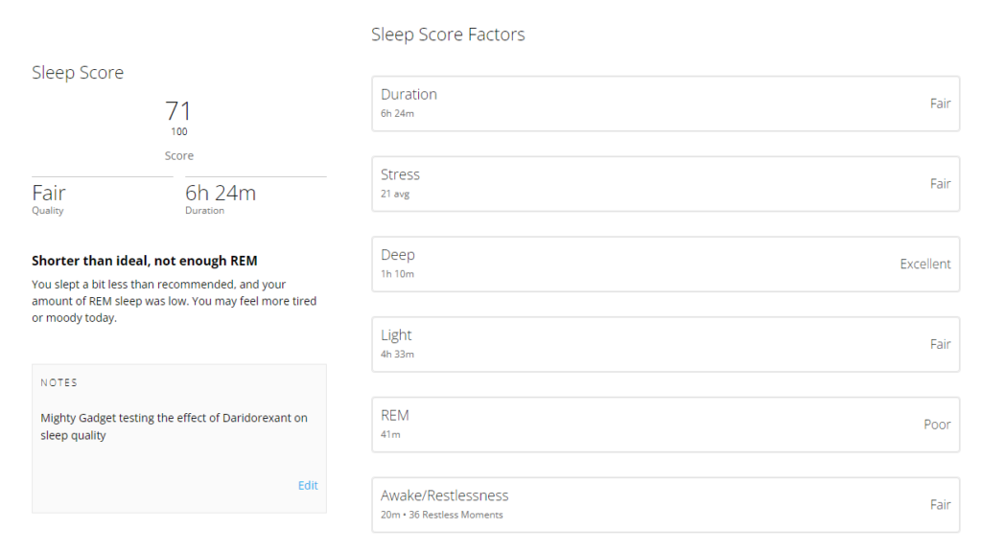The height and width of the screenshot is (553, 982).
Task: Click the 36 Restless Moments text
Action: point(457,515)
